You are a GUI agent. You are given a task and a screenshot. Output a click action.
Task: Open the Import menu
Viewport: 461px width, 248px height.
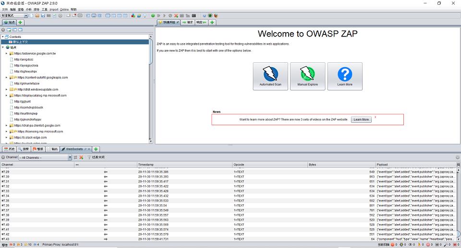[54, 10]
